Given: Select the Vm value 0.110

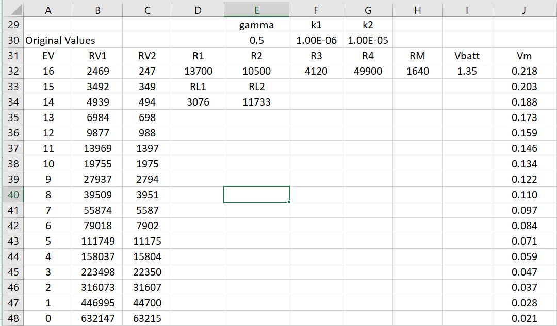Looking at the screenshot, I should point(525,195).
